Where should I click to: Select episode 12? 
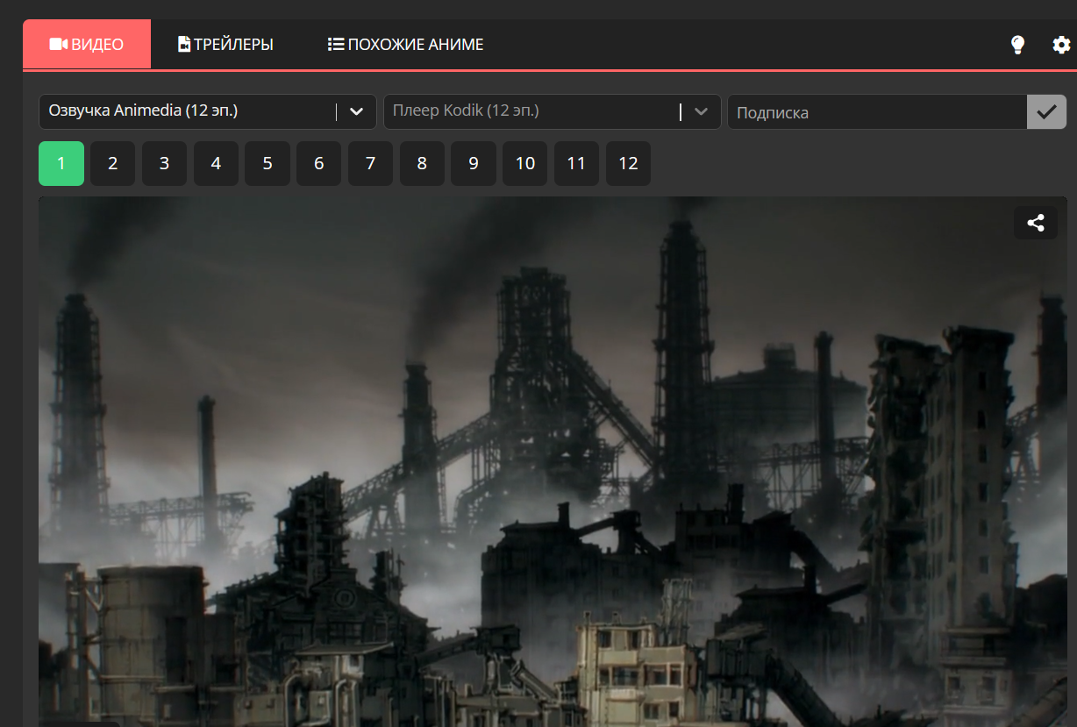628,163
